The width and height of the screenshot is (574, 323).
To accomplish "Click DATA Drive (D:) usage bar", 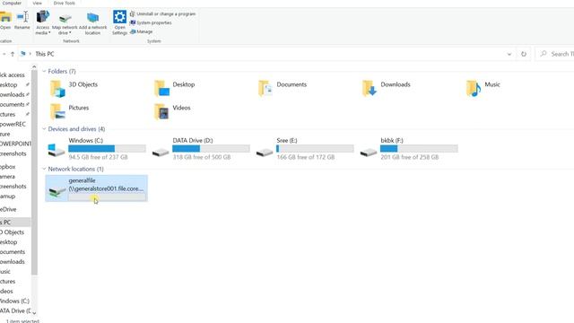I will point(211,149).
